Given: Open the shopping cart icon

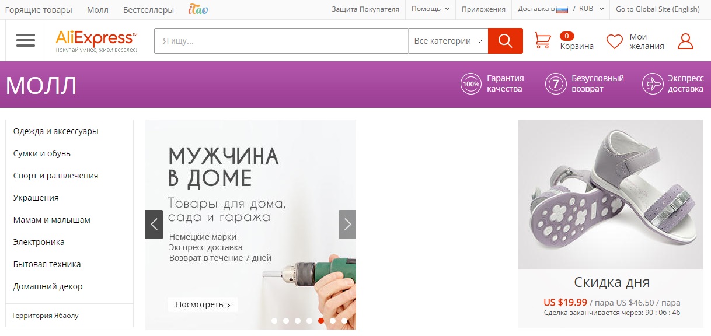Looking at the screenshot, I should point(543,41).
